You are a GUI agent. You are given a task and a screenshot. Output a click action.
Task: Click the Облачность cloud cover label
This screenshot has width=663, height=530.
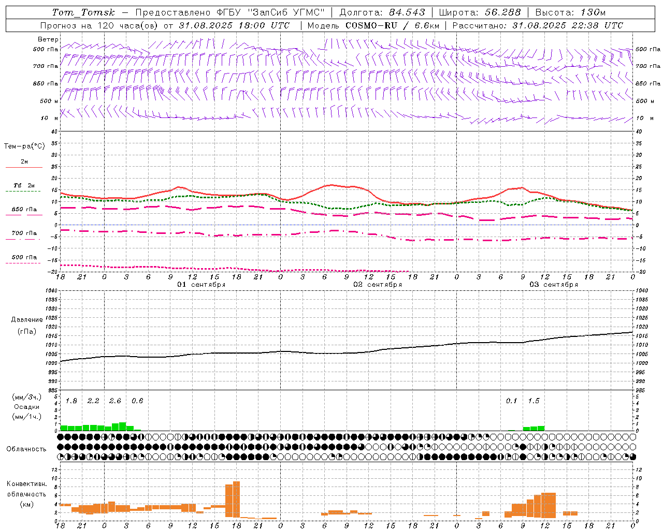click(x=26, y=449)
